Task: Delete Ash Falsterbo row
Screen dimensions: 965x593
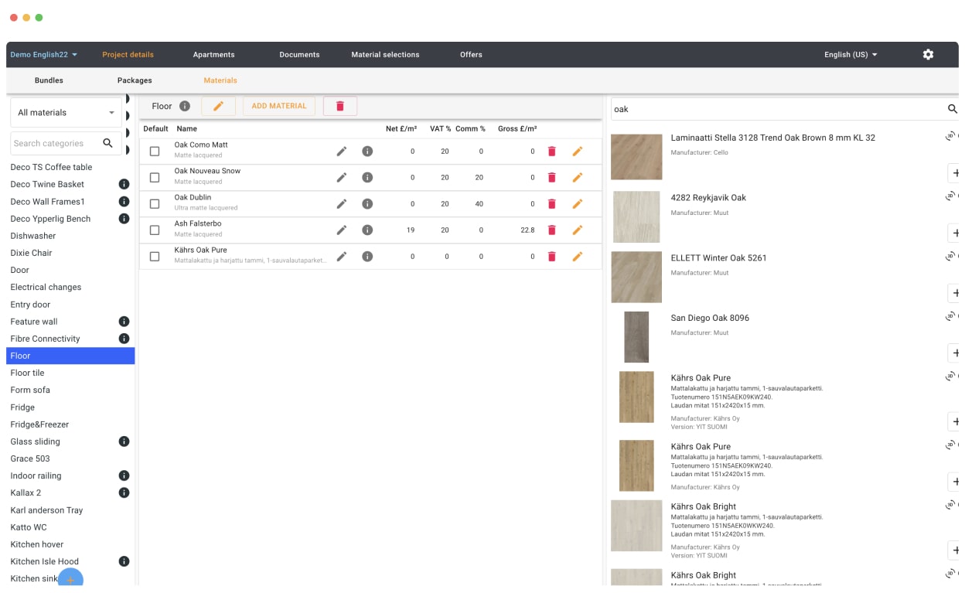Action: (x=551, y=230)
